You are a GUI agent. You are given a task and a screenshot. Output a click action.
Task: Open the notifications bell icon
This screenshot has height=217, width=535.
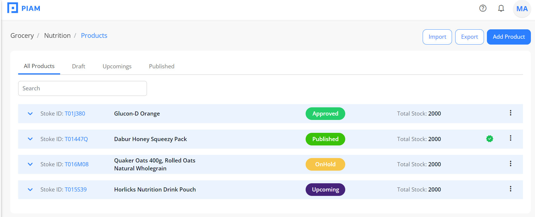(501, 8)
